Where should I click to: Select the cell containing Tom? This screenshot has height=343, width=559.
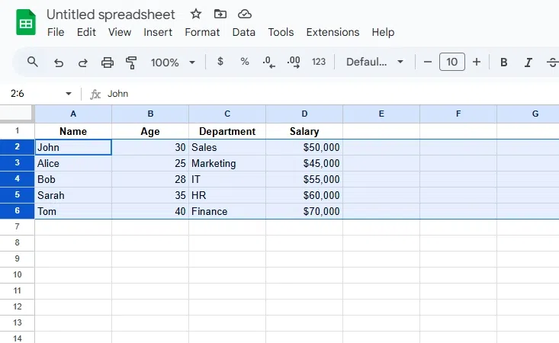(73, 211)
